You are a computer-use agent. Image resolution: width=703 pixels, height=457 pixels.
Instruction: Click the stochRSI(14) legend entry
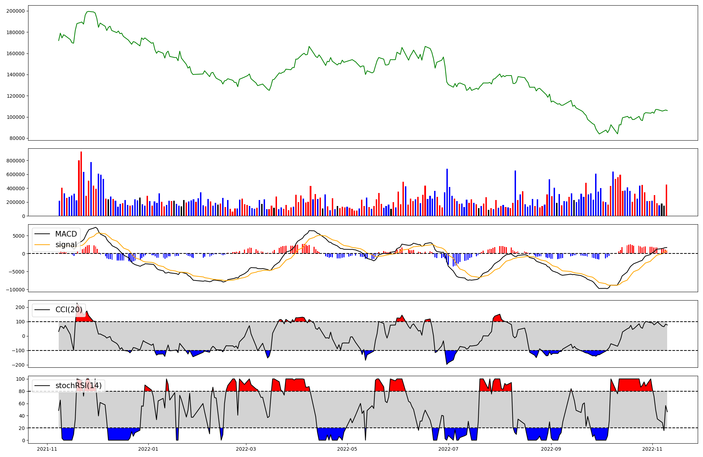click(x=78, y=386)
